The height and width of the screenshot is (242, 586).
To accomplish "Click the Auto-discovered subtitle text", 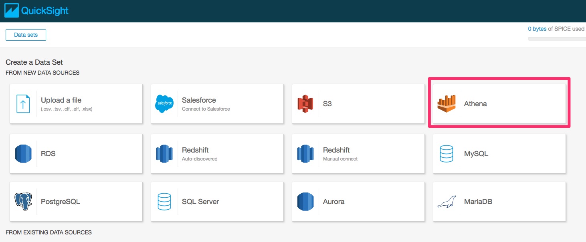I will tap(200, 159).
